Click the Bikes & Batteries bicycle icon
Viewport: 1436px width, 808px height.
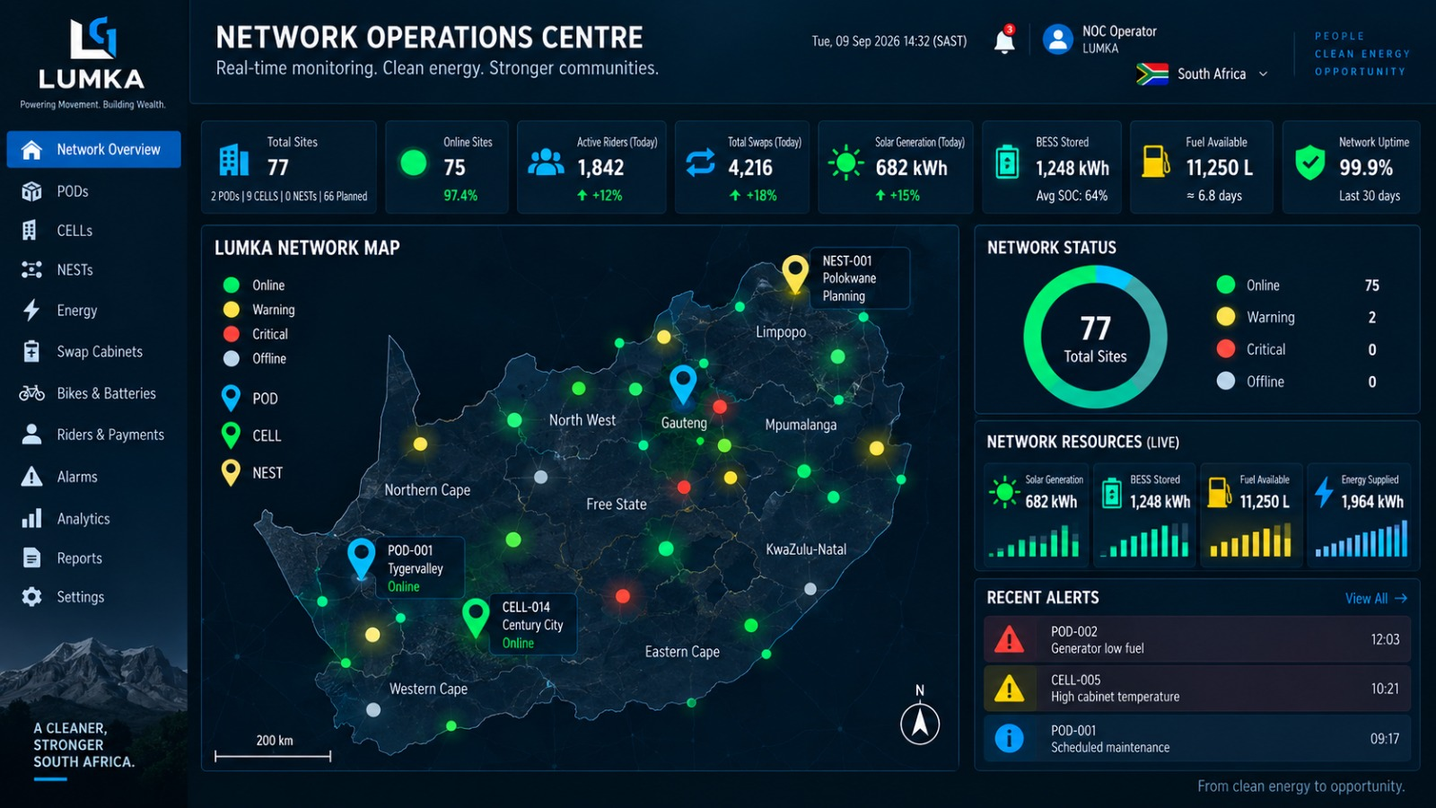coord(31,393)
